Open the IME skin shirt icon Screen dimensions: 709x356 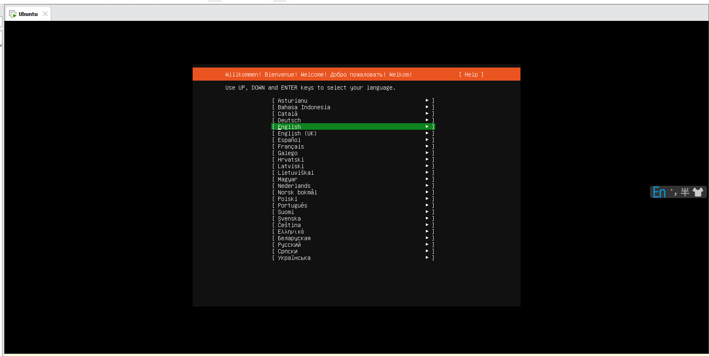click(x=698, y=192)
